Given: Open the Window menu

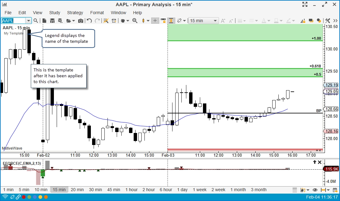Looking at the screenshot, I should 118,13.
